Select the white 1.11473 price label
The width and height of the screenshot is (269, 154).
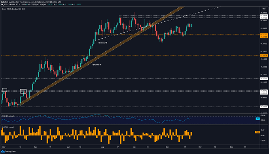click(x=264, y=79)
